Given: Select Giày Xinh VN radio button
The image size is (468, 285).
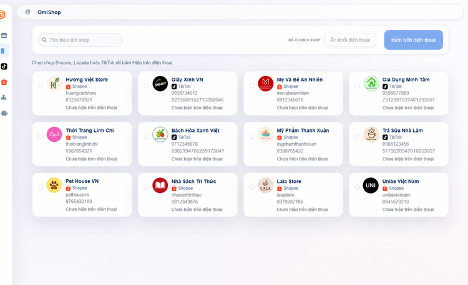Looking at the screenshot, I should click(146, 86).
